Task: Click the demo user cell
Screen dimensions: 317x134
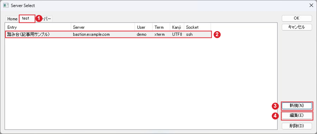Action: pyautogui.click(x=142, y=34)
